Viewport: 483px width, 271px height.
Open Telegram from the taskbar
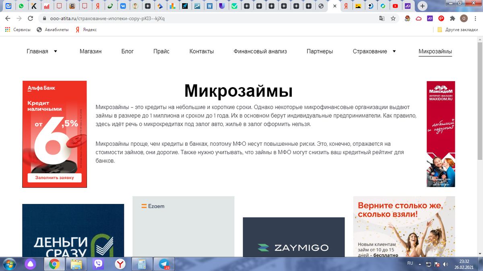(164, 264)
